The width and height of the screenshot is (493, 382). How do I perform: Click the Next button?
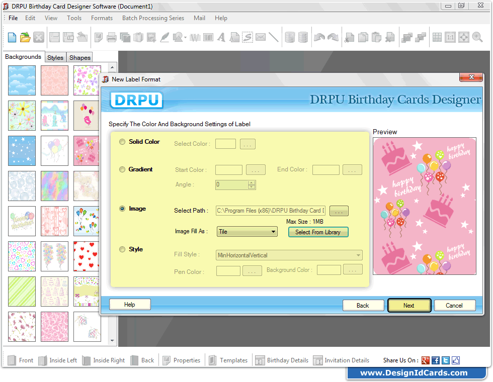pyautogui.click(x=408, y=306)
